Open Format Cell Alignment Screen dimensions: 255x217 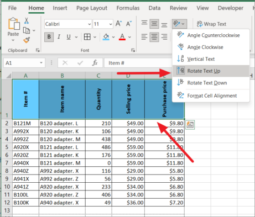211,96
